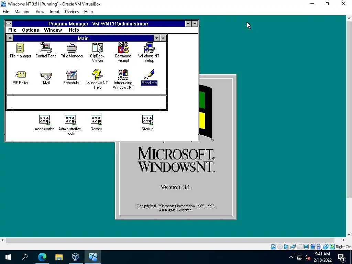The image size is (352, 264).
Task: Click VirtualBox display settings indicator
Action: click(306, 247)
